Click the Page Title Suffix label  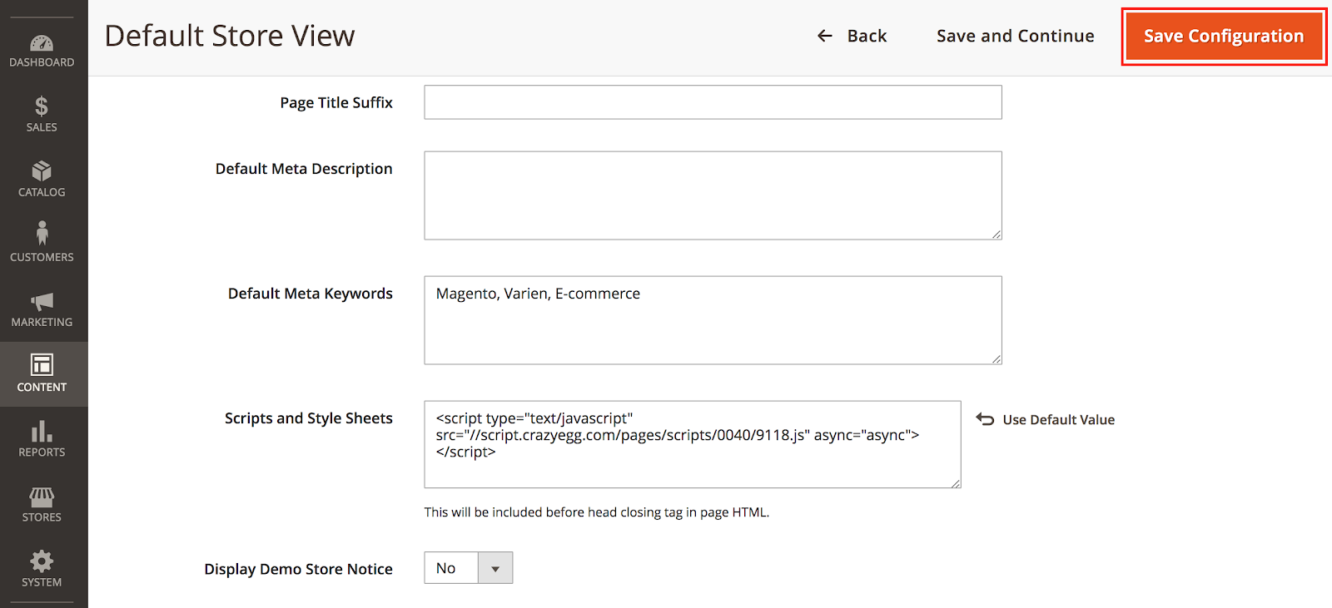(x=336, y=102)
